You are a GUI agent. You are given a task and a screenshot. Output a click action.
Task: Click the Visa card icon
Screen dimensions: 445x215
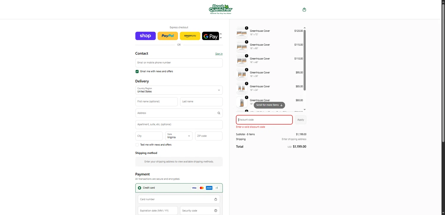tap(194, 188)
